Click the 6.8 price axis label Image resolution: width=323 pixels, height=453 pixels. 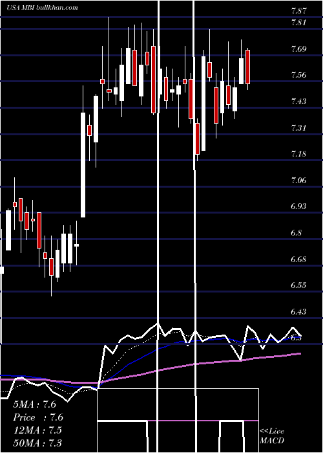[297, 232]
